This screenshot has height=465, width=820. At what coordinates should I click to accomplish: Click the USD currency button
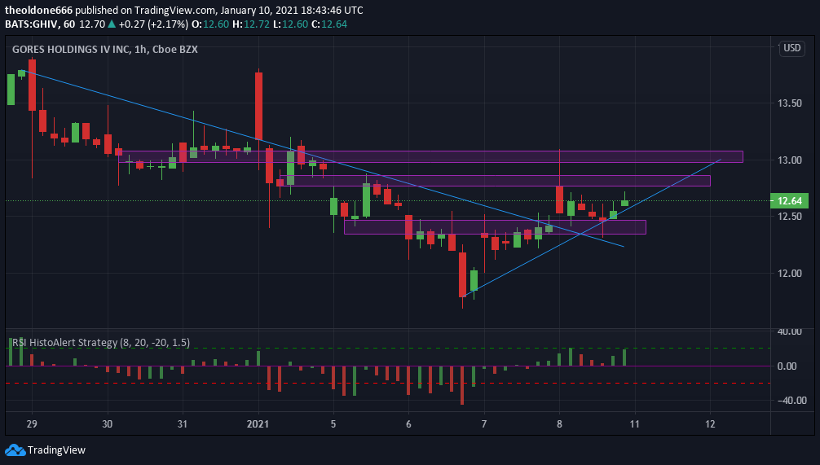click(x=791, y=48)
